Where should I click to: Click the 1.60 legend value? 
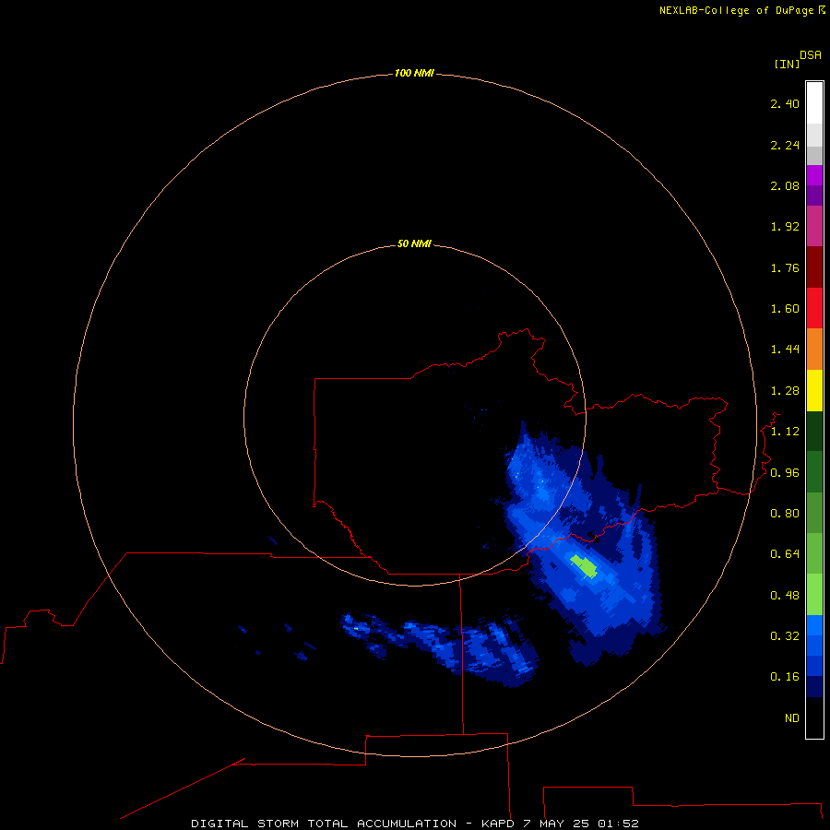click(x=785, y=309)
